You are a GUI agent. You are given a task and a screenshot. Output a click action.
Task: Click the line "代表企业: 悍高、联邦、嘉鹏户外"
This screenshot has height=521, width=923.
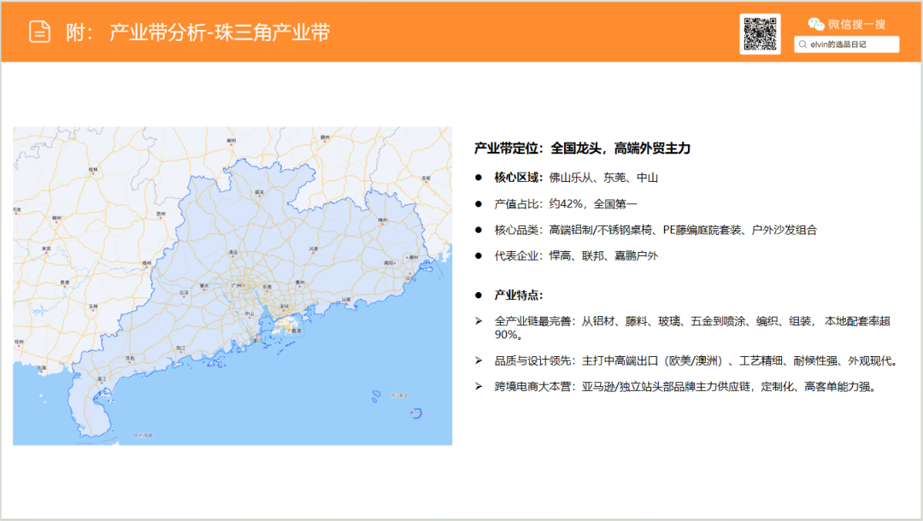coord(576,255)
